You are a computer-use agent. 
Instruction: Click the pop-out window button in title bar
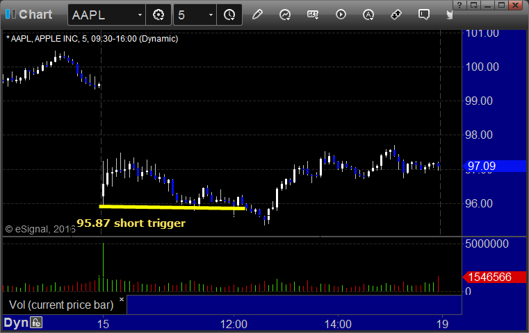point(473,5)
